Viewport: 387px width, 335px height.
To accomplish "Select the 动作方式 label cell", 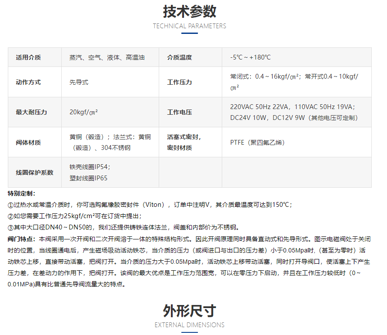I will pyautogui.click(x=28, y=82).
